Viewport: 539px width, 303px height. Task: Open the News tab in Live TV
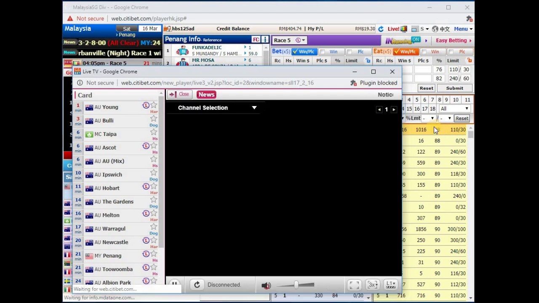point(206,95)
